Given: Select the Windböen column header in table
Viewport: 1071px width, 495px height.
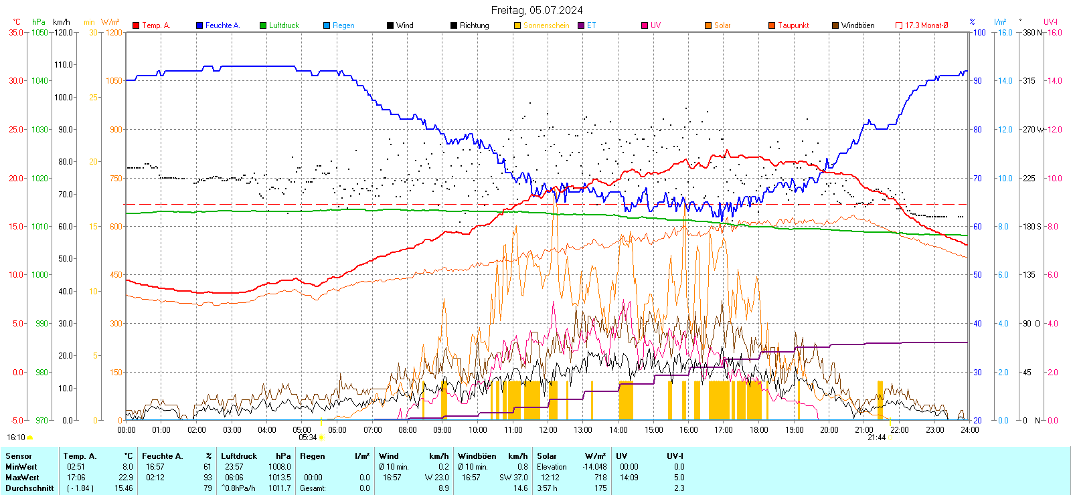Looking at the screenshot, I should tap(477, 456).
